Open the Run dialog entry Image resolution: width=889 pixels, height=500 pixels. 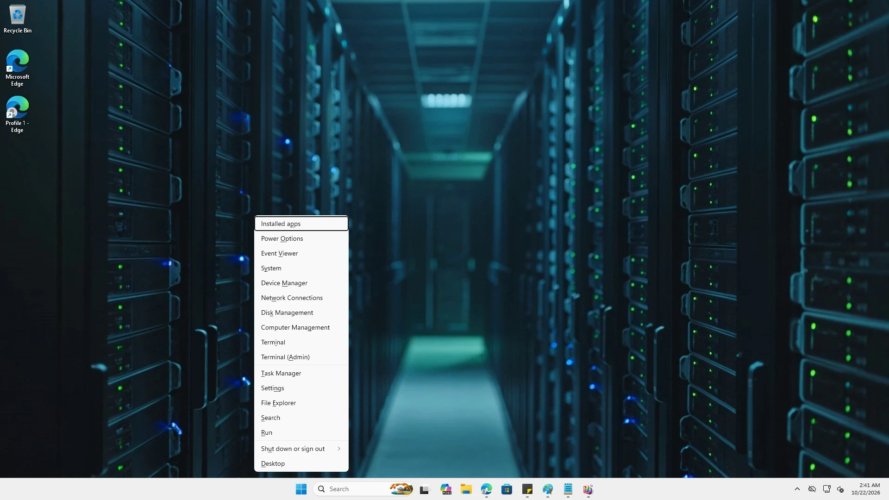pos(301,432)
